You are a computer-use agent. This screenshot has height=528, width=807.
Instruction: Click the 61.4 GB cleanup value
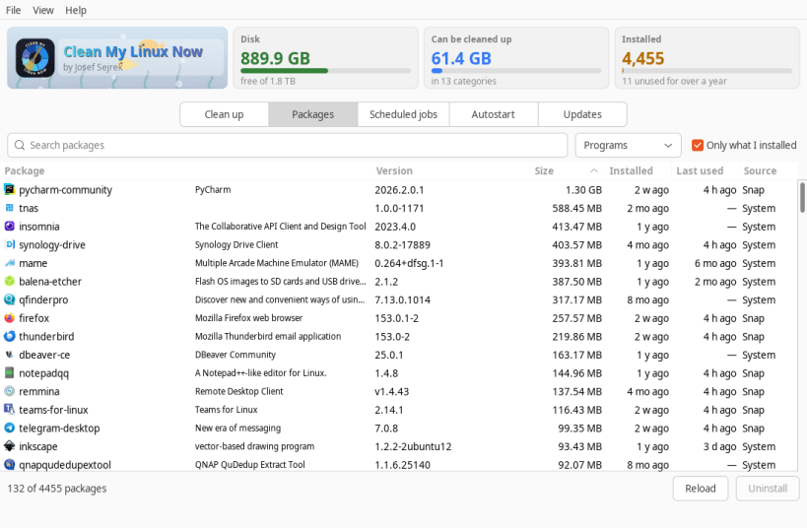click(x=461, y=58)
